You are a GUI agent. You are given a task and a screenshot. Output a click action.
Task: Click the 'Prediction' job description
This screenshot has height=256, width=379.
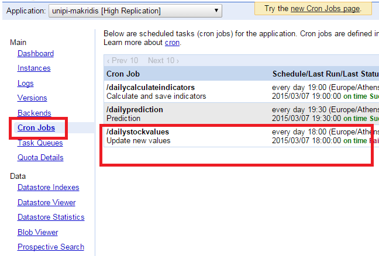pyautogui.click(x=123, y=118)
